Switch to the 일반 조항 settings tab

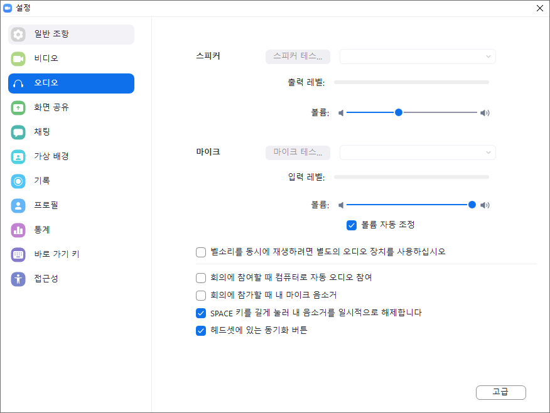click(71, 35)
